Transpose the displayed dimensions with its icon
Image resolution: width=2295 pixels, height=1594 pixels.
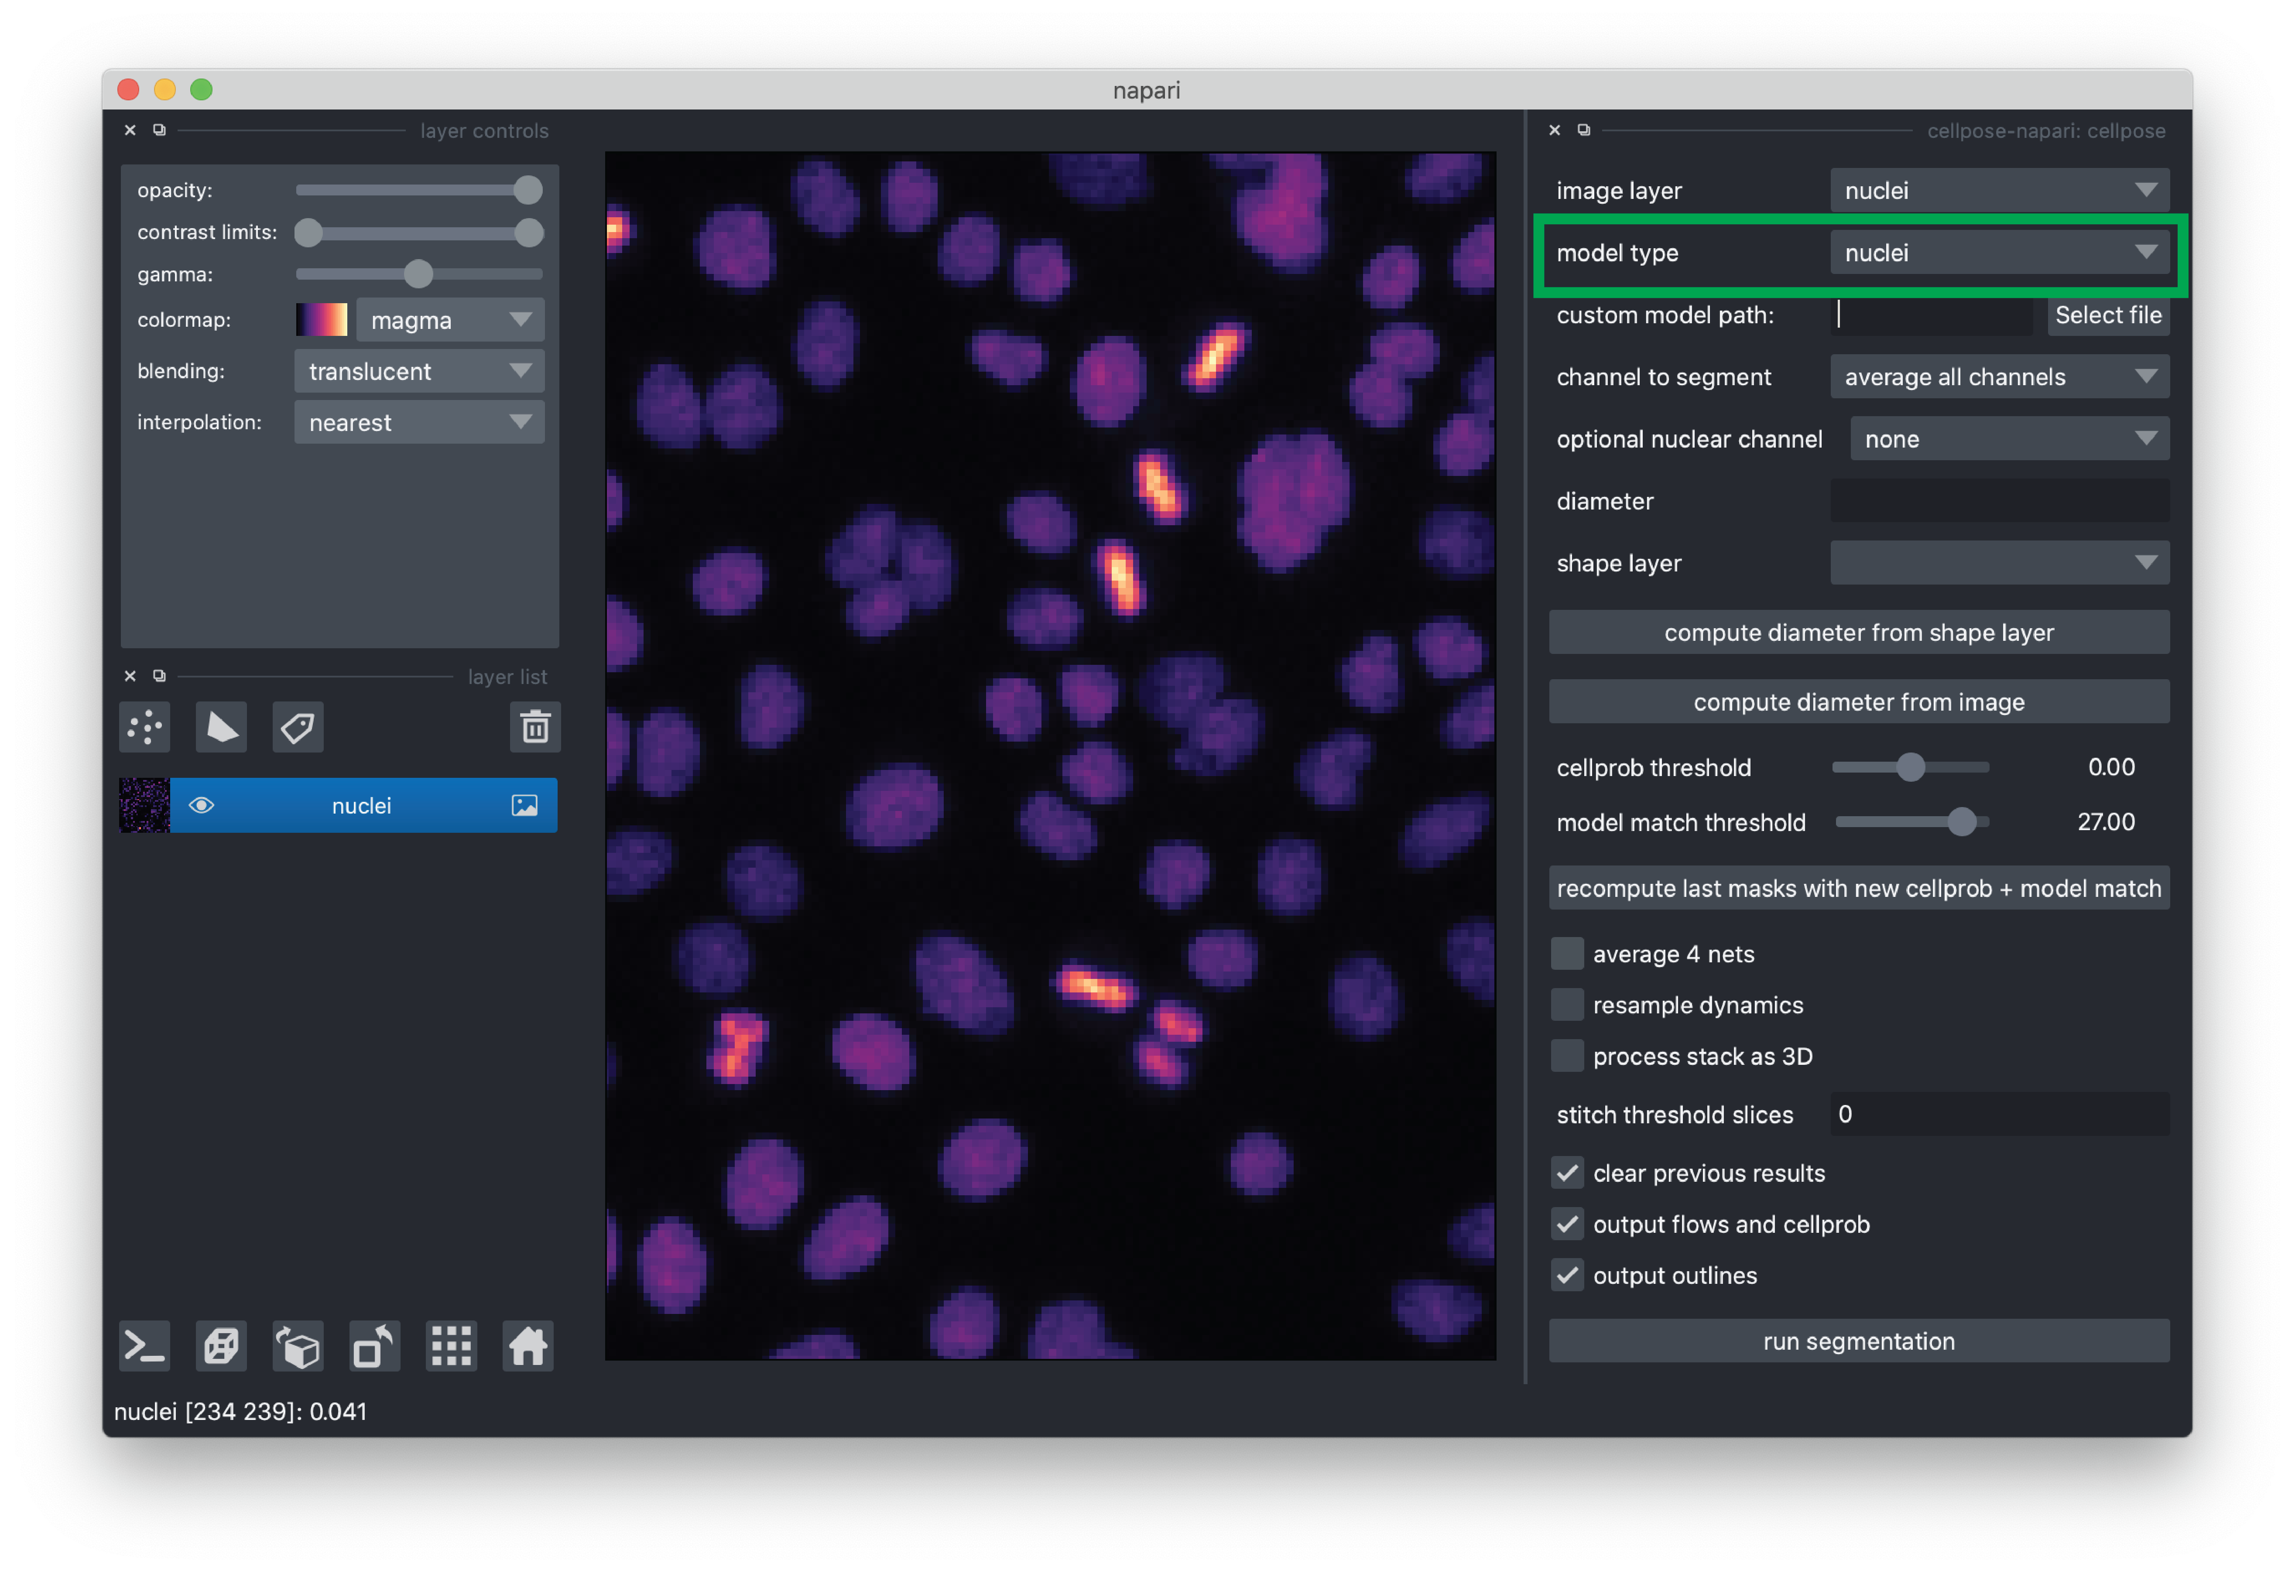pyautogui.click(x=374, y=1346)
